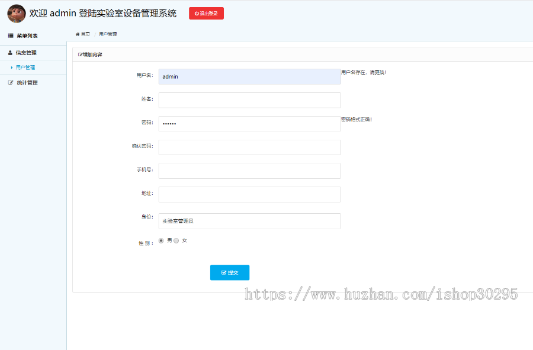This screenshot has width=533, height=350.
Task: Select the 女 gender radio button
Action: (x=176, y=240)
